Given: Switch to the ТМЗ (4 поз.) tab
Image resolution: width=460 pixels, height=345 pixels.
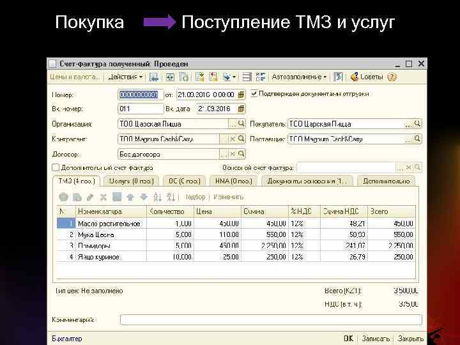Looking at the screenshot, I should coord(76,181).
